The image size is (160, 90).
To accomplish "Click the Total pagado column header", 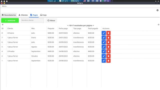I will (93, 28).
